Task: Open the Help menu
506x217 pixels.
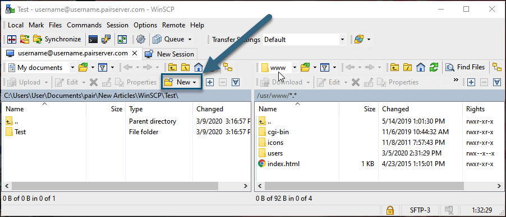Action: click(x=197, y=25)
